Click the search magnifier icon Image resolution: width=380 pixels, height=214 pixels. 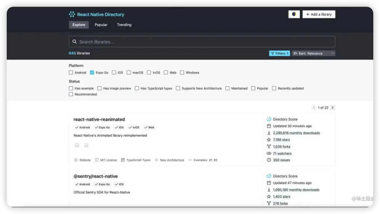(x=74, y=42)
